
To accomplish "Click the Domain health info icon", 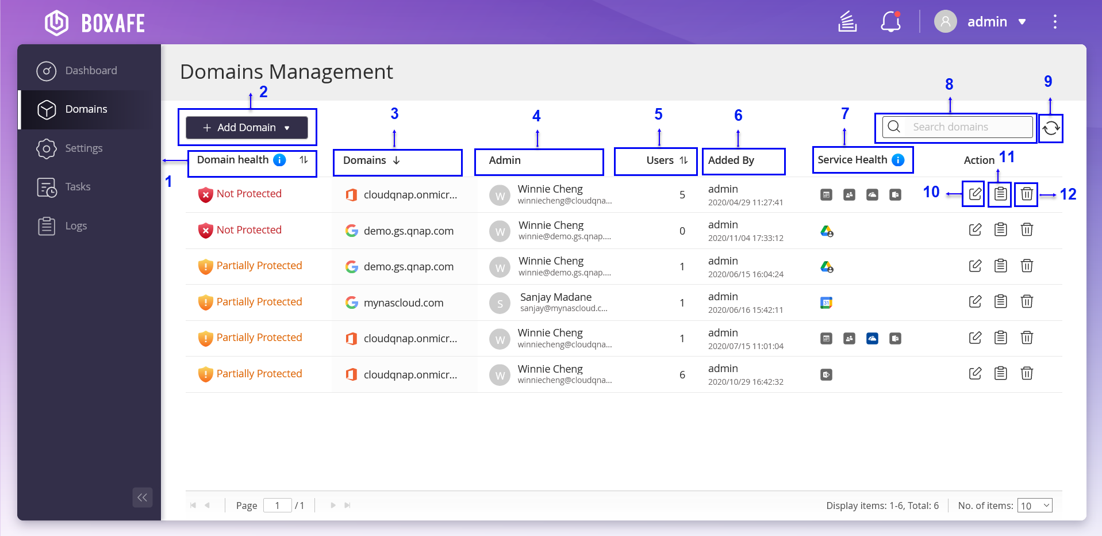I will click(280, 160).
